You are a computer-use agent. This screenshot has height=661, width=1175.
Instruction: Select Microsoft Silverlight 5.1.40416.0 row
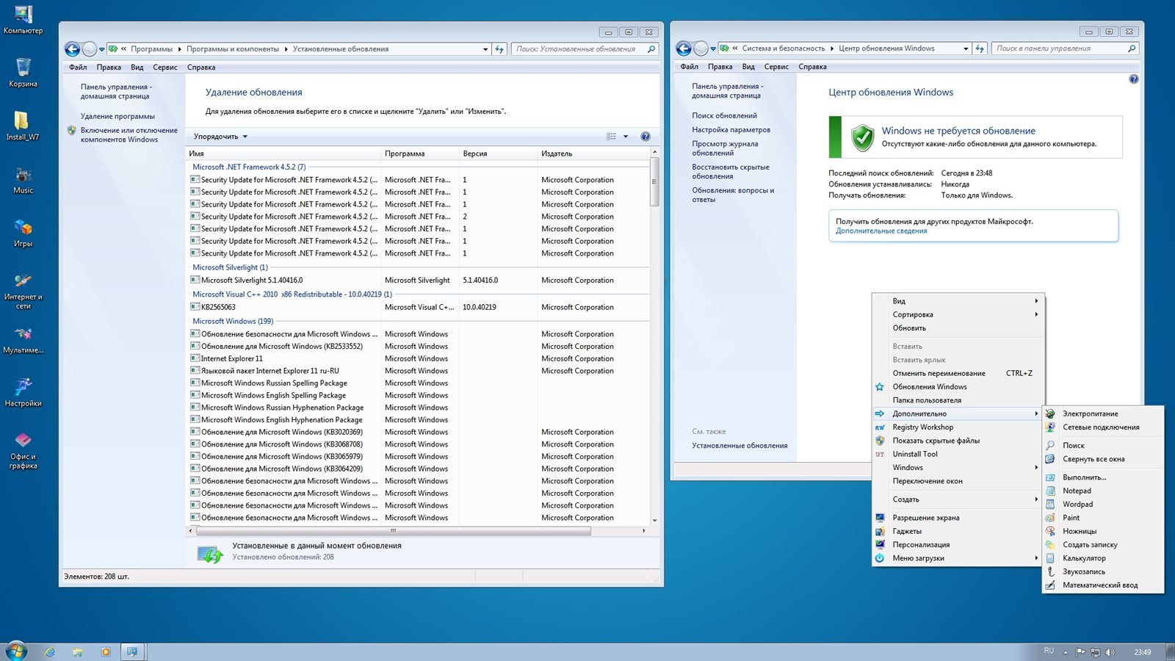point(419,280)
